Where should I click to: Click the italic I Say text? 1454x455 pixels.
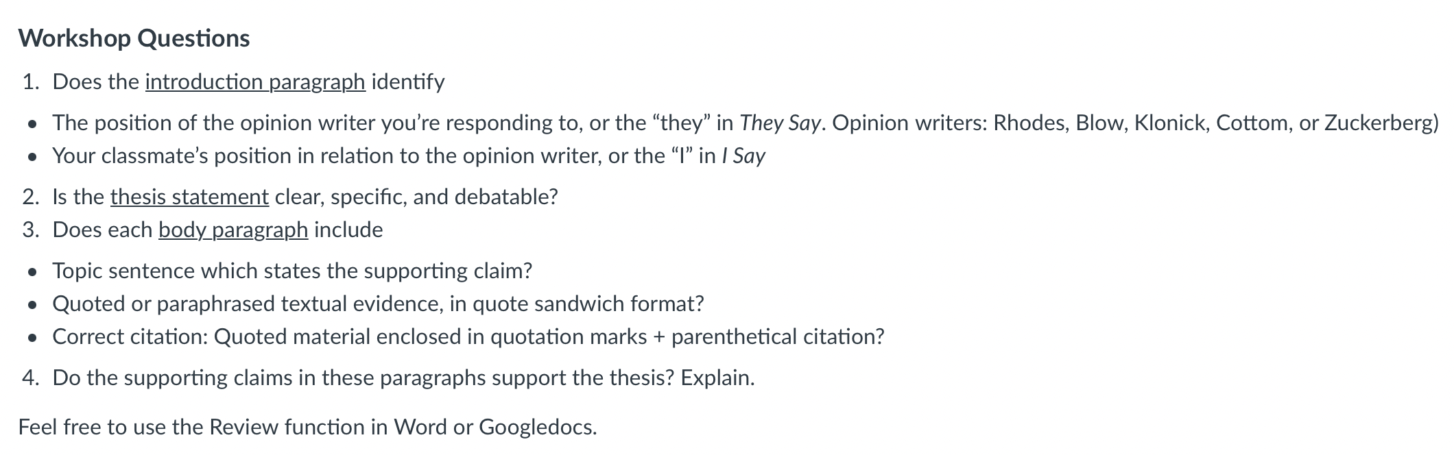743,156
